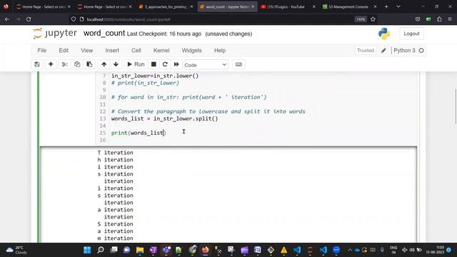Switch to the first Home Page tab
Viewport: 457px width, 257px height.
pyautogui.click(x=44, y=6)
